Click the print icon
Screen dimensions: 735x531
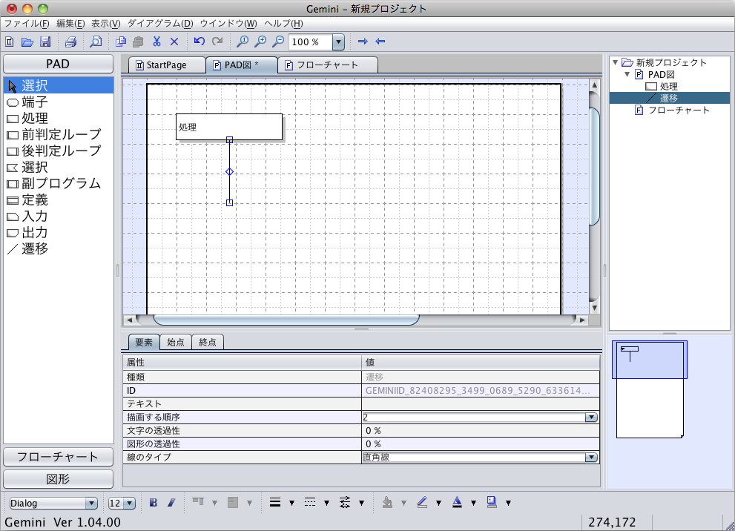[70, 42]
